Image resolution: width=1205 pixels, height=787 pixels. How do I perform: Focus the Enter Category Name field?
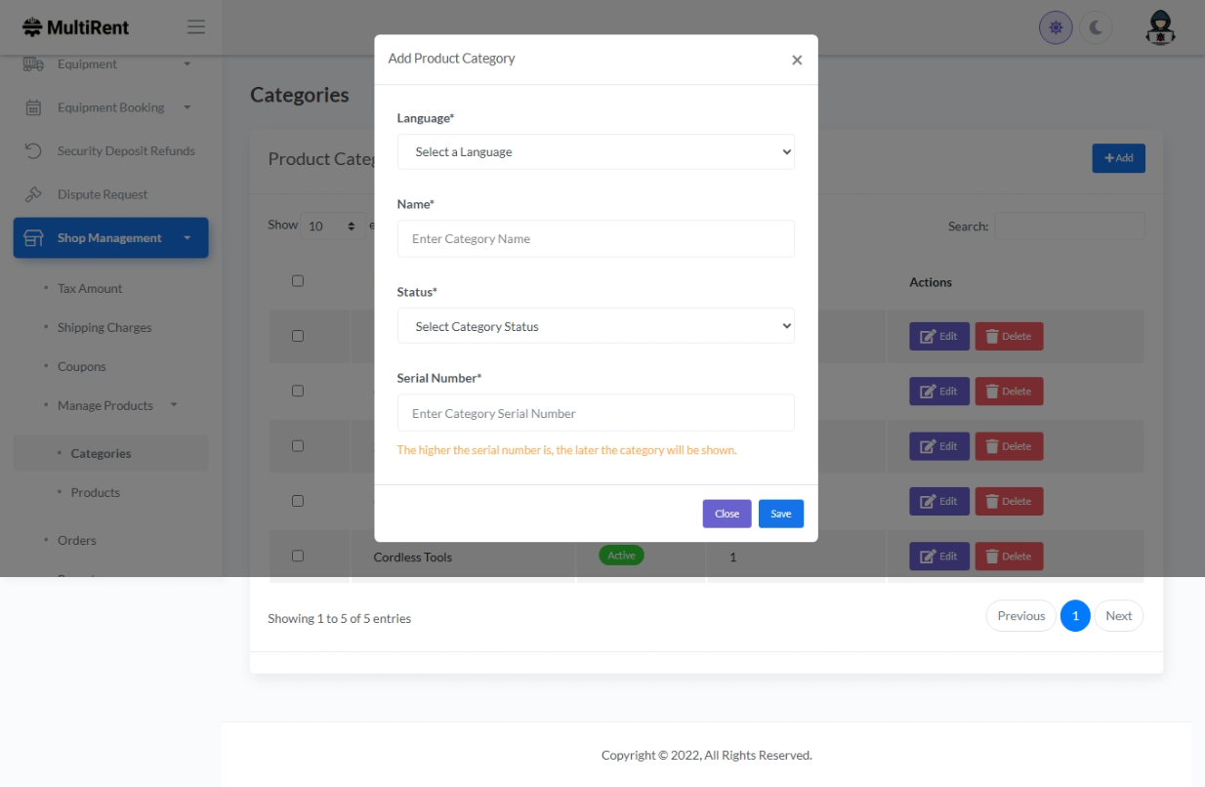596,238
